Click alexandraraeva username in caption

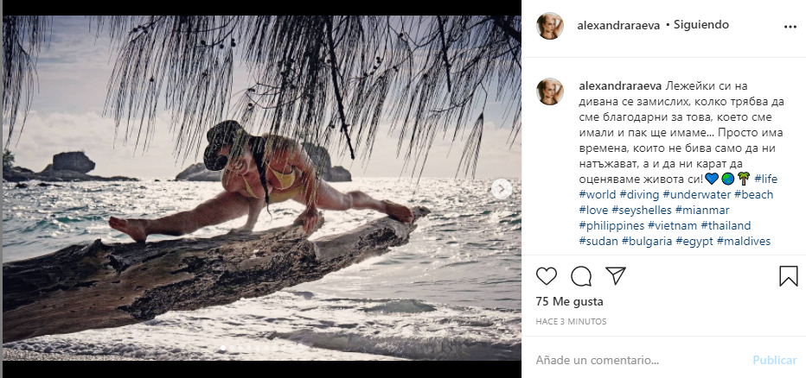[619, 85]
